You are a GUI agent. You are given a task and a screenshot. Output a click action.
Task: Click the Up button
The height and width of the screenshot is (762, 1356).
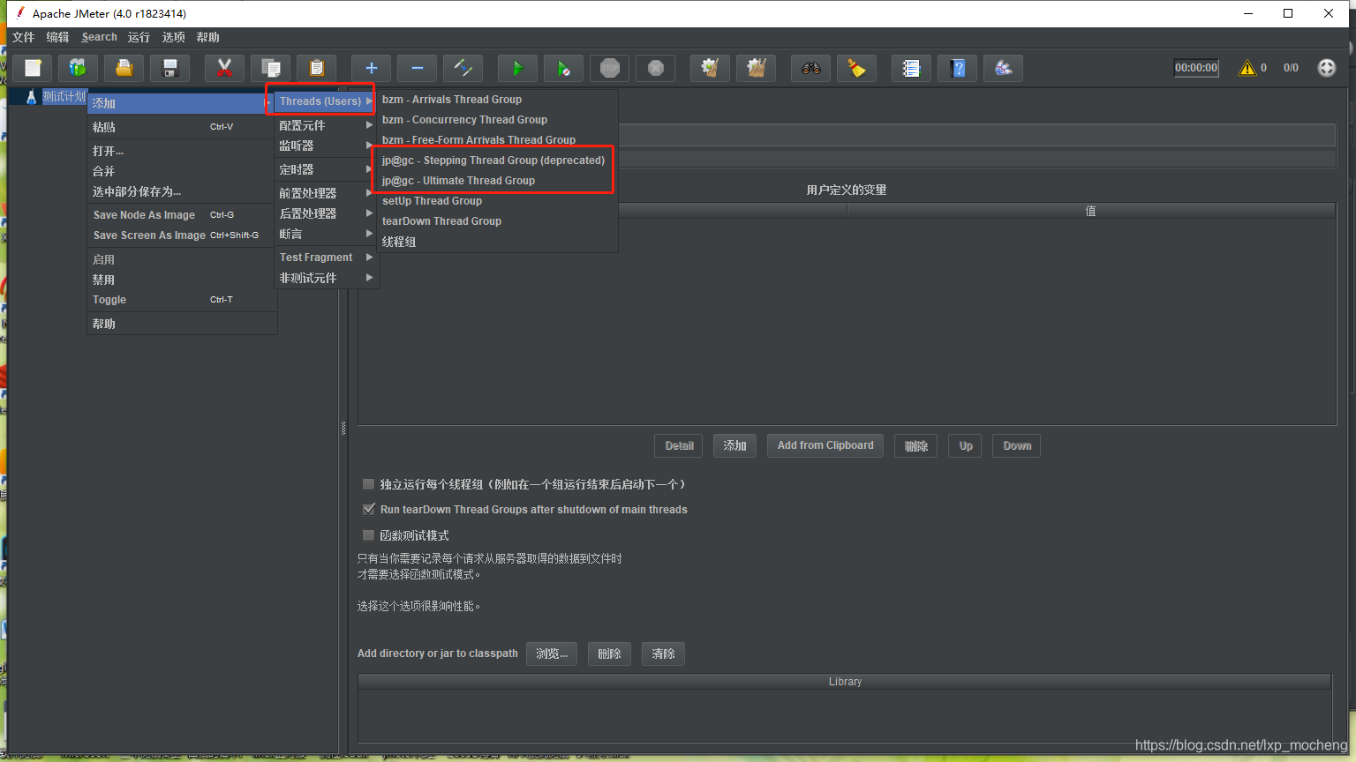[966, 446]
